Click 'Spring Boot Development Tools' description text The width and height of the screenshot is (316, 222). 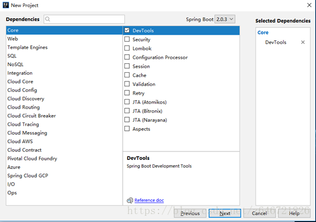pos(159,166)
